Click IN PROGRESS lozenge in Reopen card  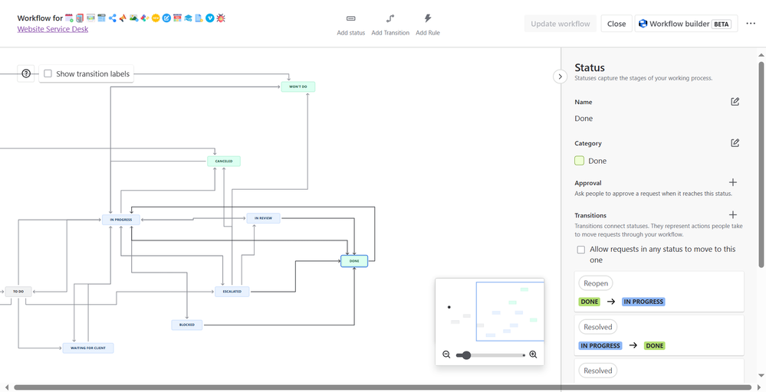643,302
